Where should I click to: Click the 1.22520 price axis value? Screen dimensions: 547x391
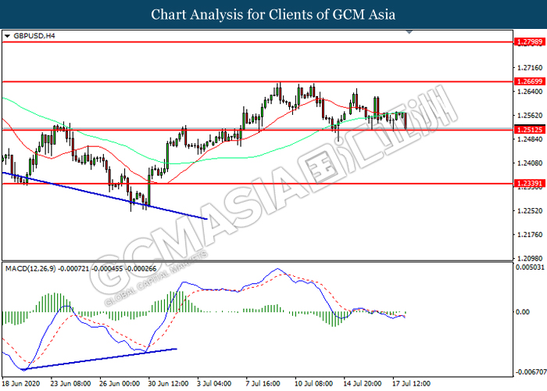[x=531, y=211]
